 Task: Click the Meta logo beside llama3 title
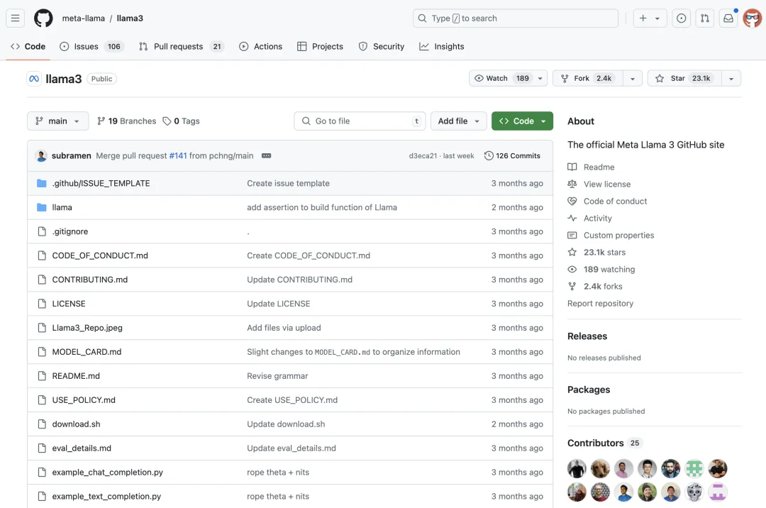tap(34, 79)
